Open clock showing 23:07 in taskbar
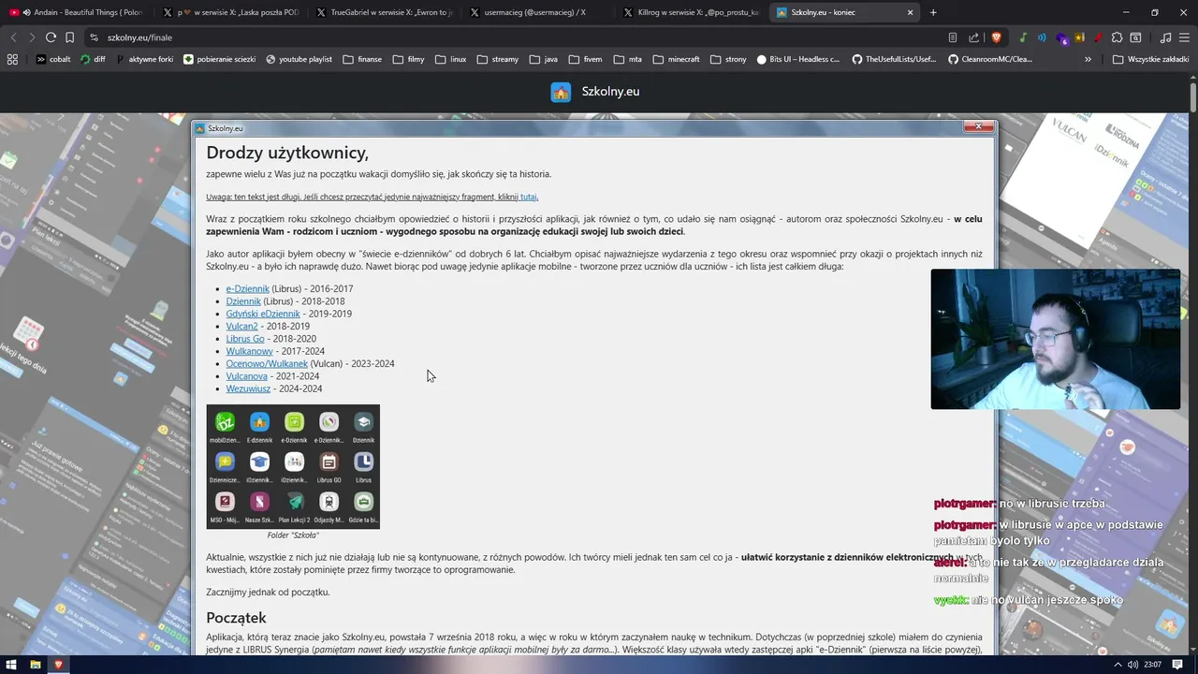The width and height of the screenshot is (1198, 674). pyautogui.click(x=1152, y=665)
